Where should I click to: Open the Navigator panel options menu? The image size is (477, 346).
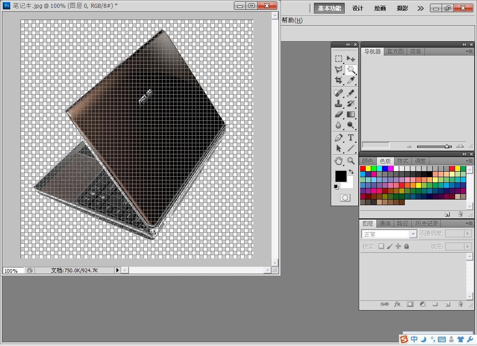pos(469,51)
